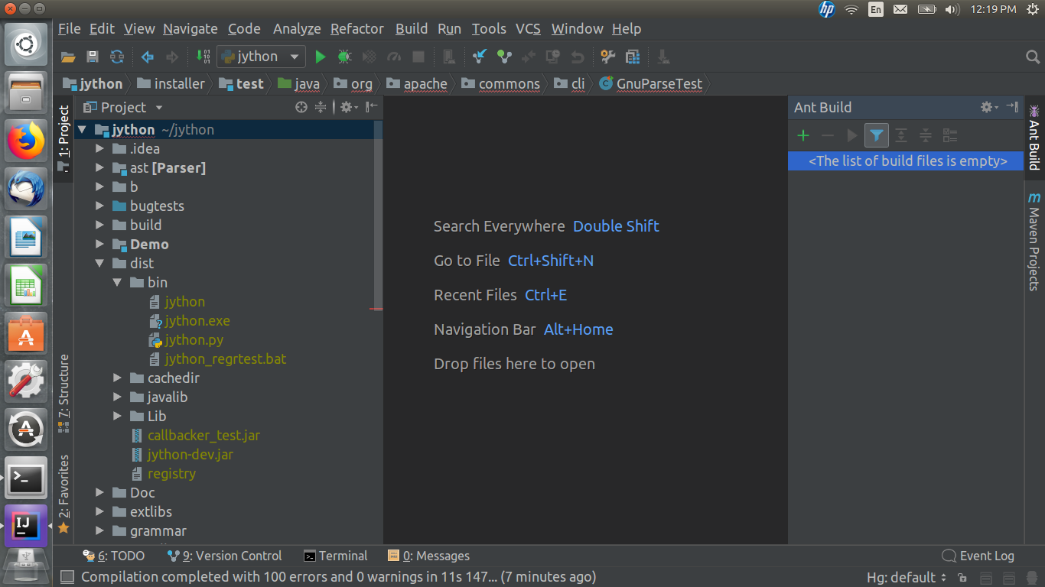Screen dimensions: 1045x587
Task: Click Expand All icon in Ant Build toolbar
Action: pyautogui.click(x=901, y=136)
